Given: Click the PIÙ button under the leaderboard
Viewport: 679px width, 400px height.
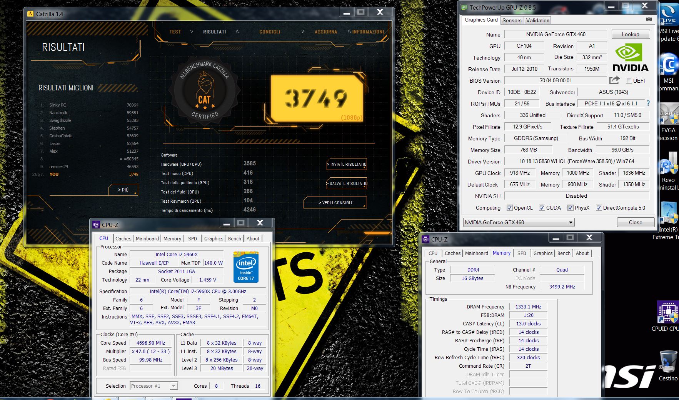Looking at the screenshot, I should 123,190.
